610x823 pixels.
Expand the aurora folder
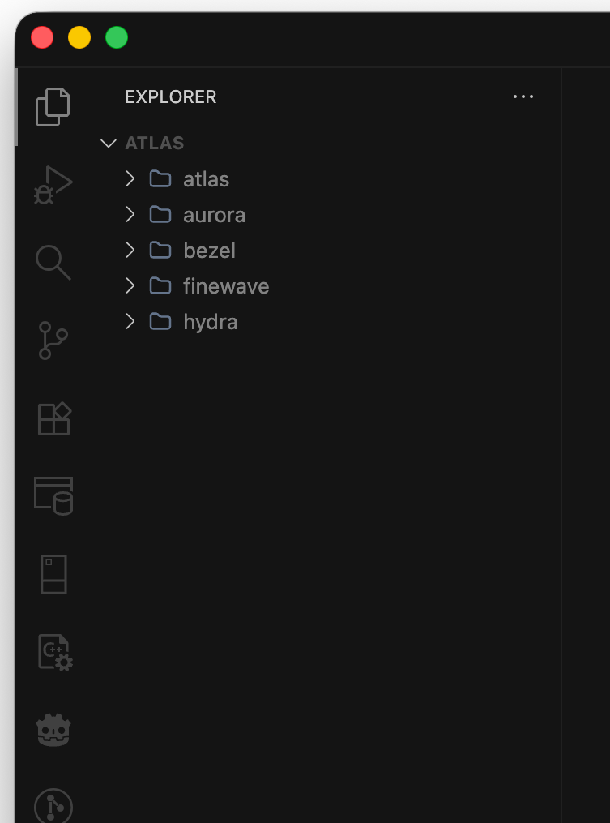pyautogui.click(x=130, y=214)
